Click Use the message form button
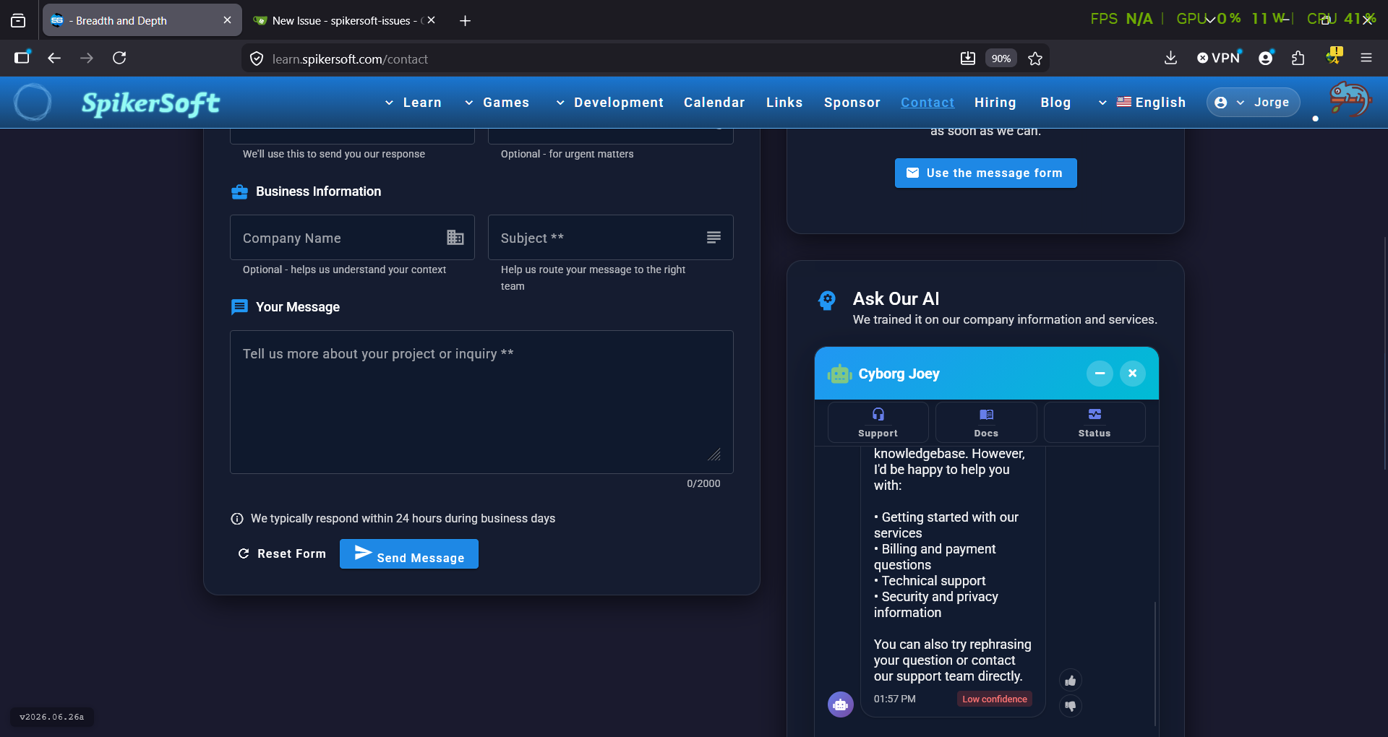This screenshot has width=1388, height=737. (x=986, y=173)
